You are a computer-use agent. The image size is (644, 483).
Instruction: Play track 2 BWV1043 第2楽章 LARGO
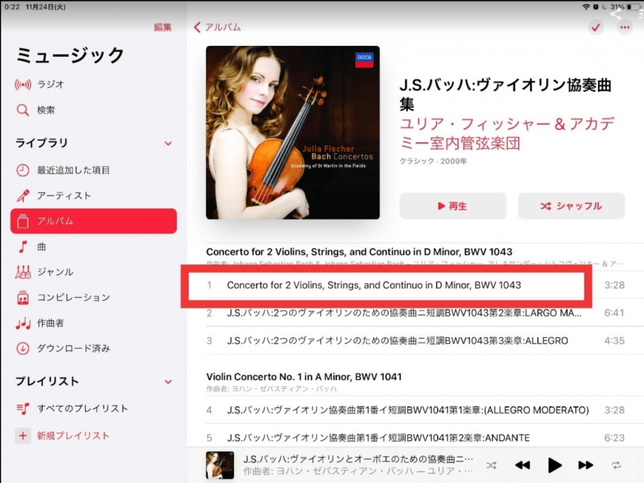coord(415,313)
